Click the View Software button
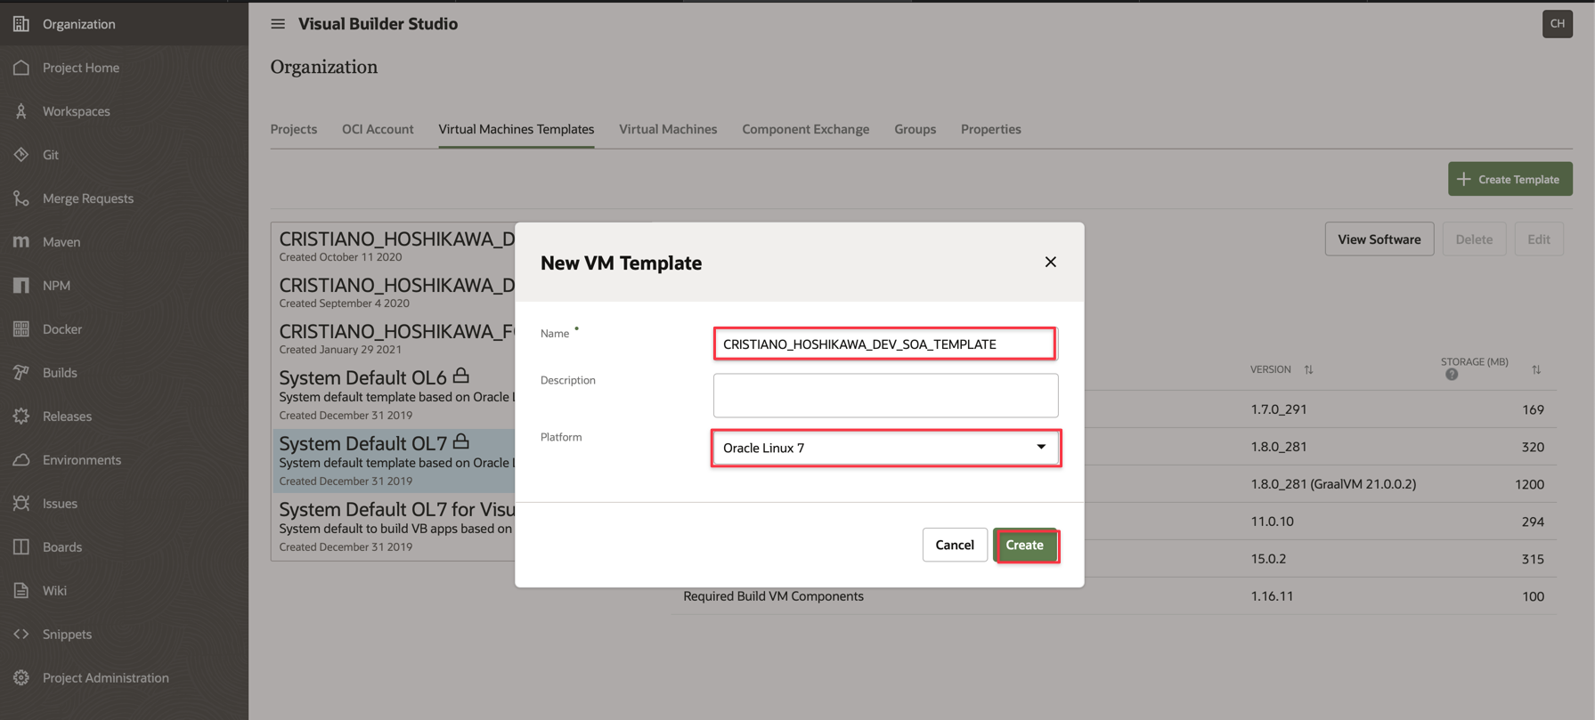 1379,239
